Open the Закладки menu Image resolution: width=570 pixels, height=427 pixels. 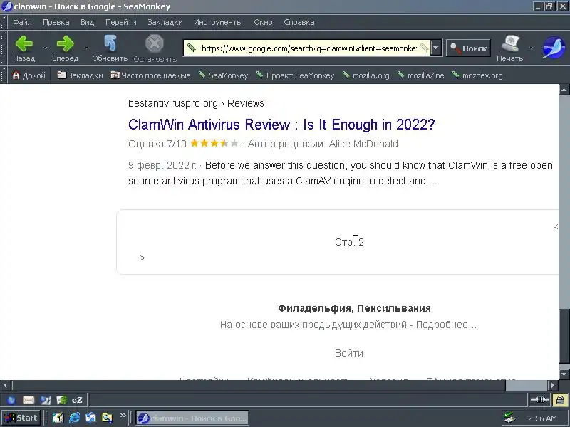coord(165,22)
